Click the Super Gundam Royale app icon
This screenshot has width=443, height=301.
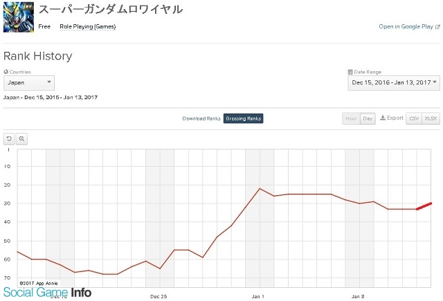(19, 17)
